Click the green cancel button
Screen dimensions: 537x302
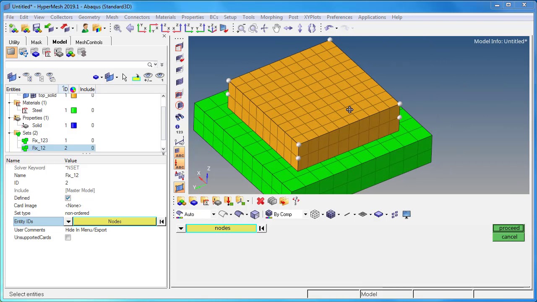509,237
